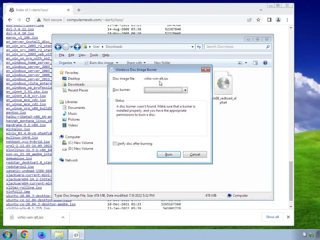Click Burn disc image toolbar button

click(x=99, y=63)
